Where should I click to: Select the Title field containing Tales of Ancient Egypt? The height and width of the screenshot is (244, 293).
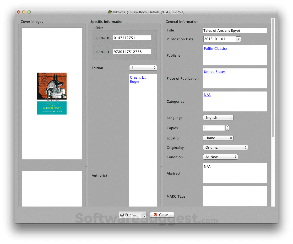tap(235, 30)
